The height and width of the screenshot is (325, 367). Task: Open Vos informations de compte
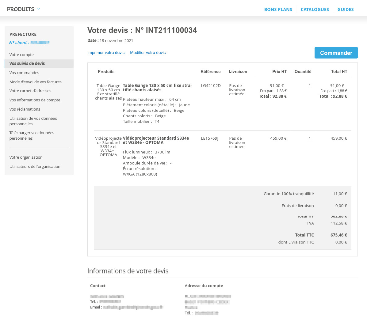coord(35,100)
